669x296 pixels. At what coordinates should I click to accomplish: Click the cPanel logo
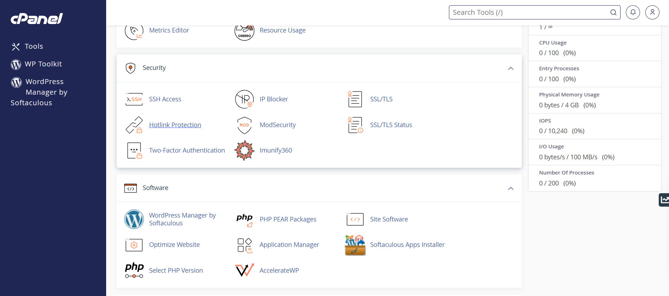point(37,19)
